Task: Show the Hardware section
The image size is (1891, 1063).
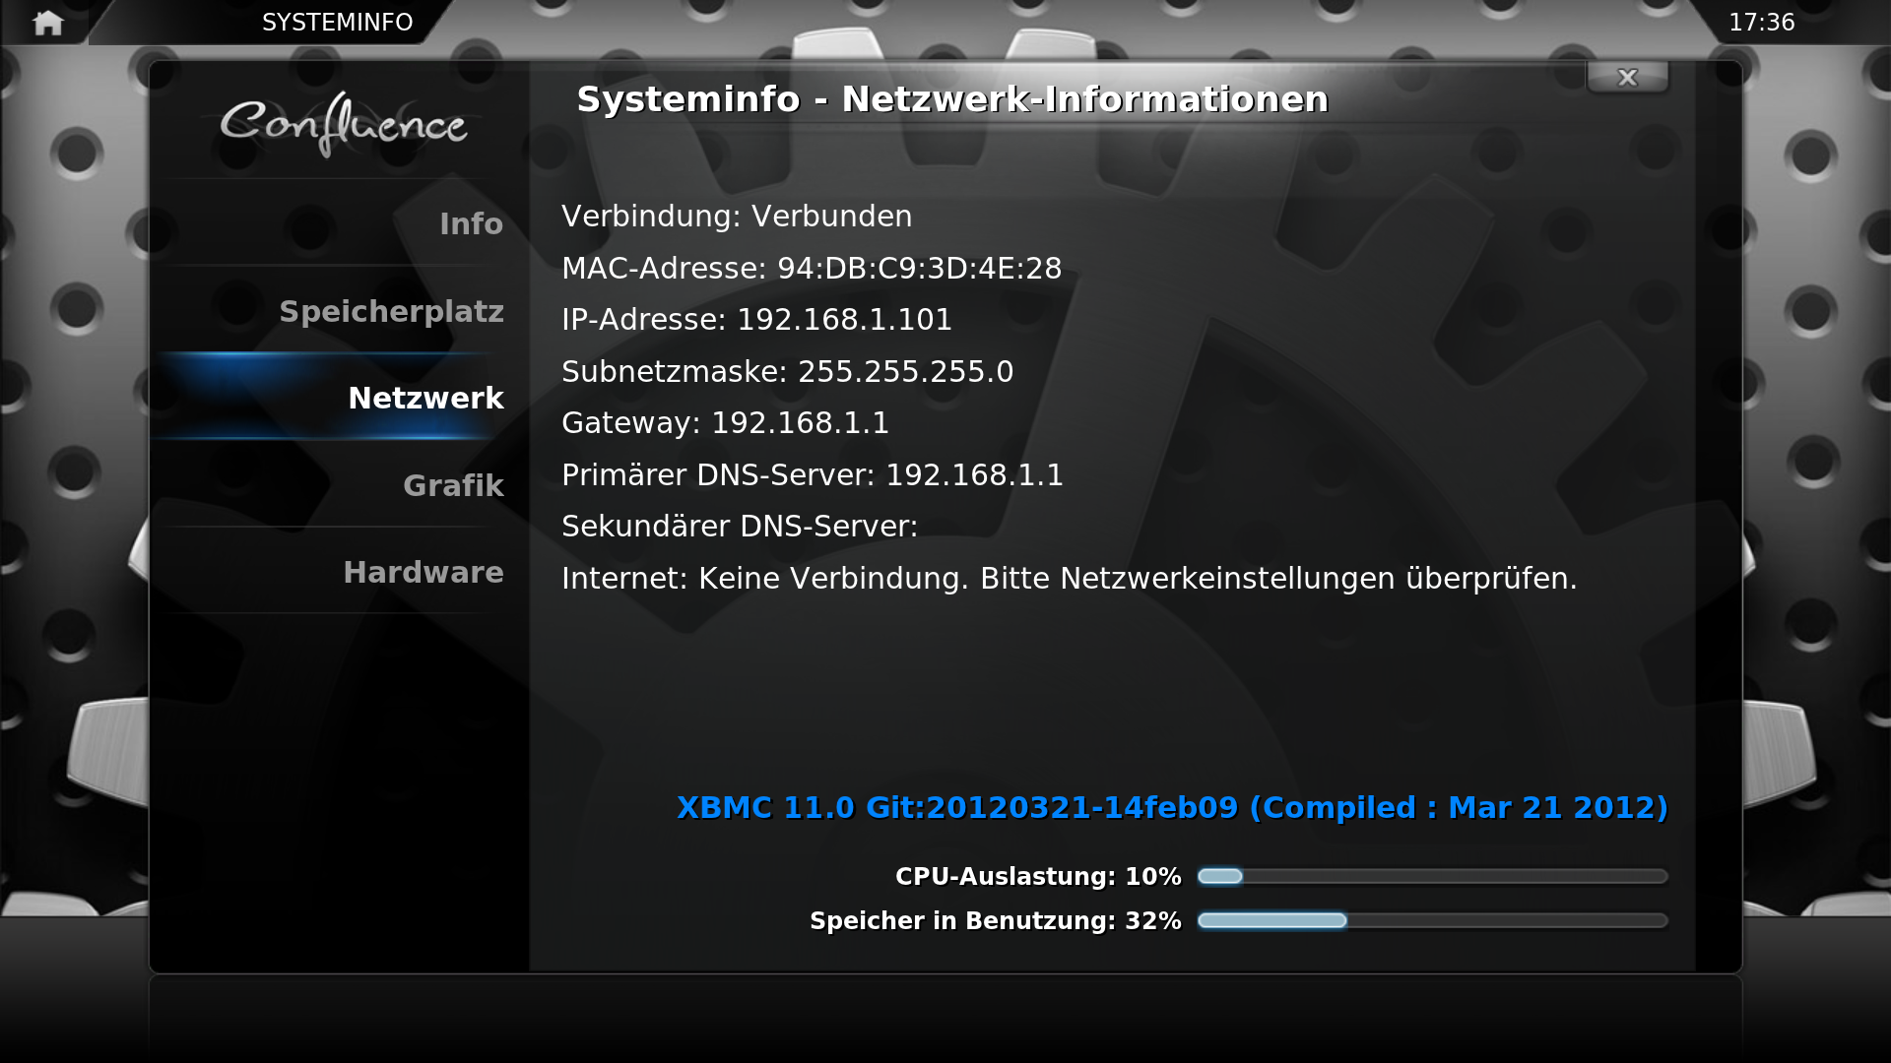Action: pyautogui.click(x=424, y=573)
